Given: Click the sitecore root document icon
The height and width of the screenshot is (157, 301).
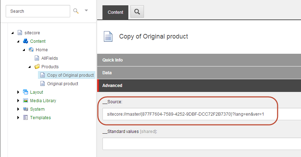Looking at the screenshot, I should (20, 33).
